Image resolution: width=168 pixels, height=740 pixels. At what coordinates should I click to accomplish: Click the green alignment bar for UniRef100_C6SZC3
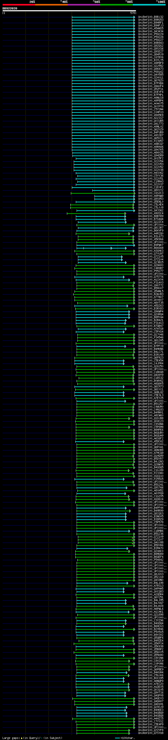point(103,193)
